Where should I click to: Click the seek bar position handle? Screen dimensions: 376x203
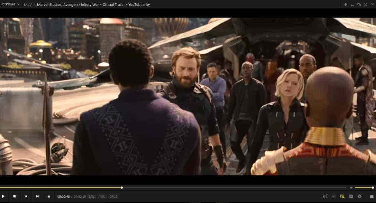(122, 187)
